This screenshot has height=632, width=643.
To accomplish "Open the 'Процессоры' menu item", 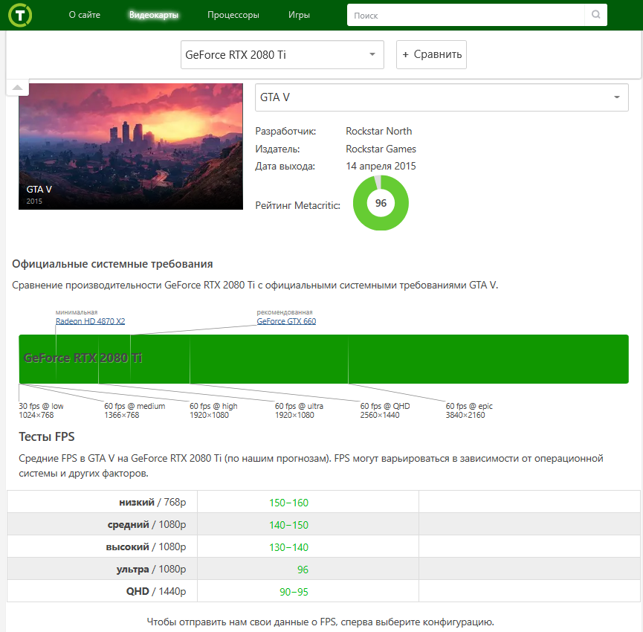I will pos(233,15).
